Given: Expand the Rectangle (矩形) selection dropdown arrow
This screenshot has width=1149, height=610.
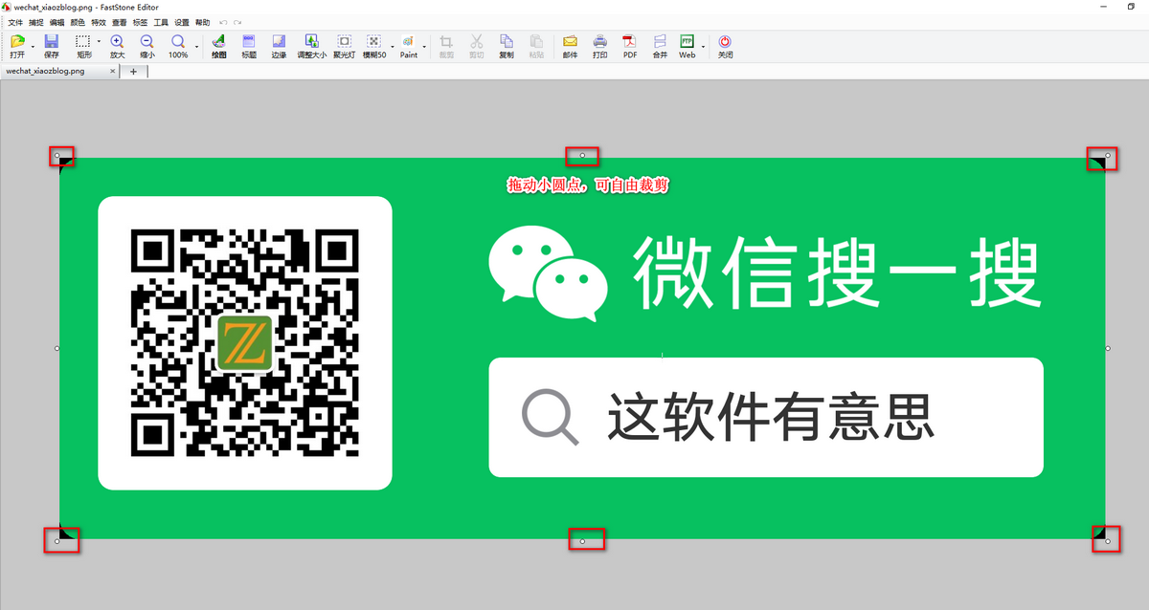Looking at the screenshot, I should (99, 43).
